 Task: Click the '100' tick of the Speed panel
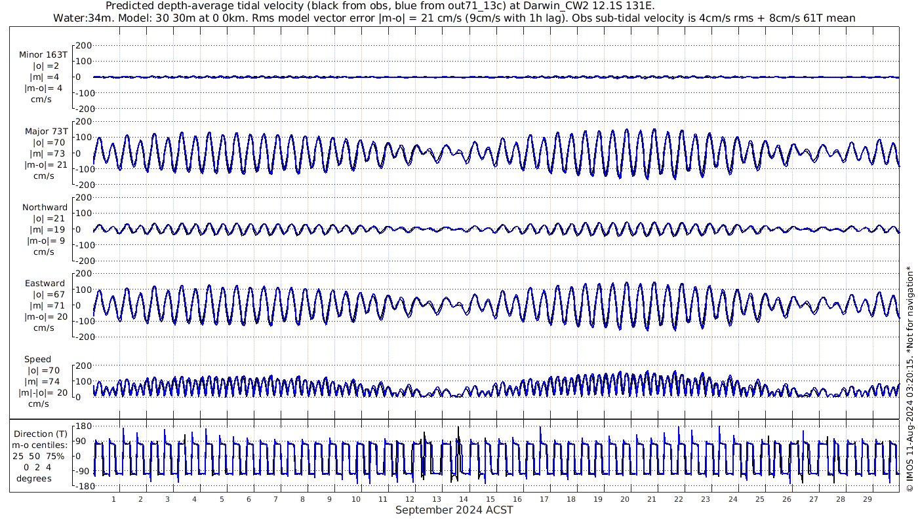click(83, 381)
